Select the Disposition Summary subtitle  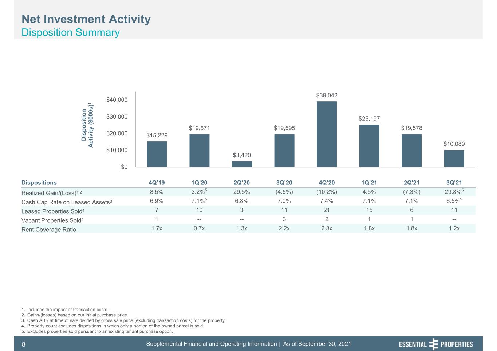coord(71,32)
